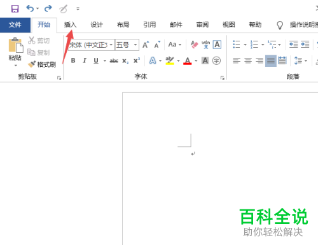318x245 pixels.
Task: Open the 视图 (View) tab
Action: (x=229, y=25)
